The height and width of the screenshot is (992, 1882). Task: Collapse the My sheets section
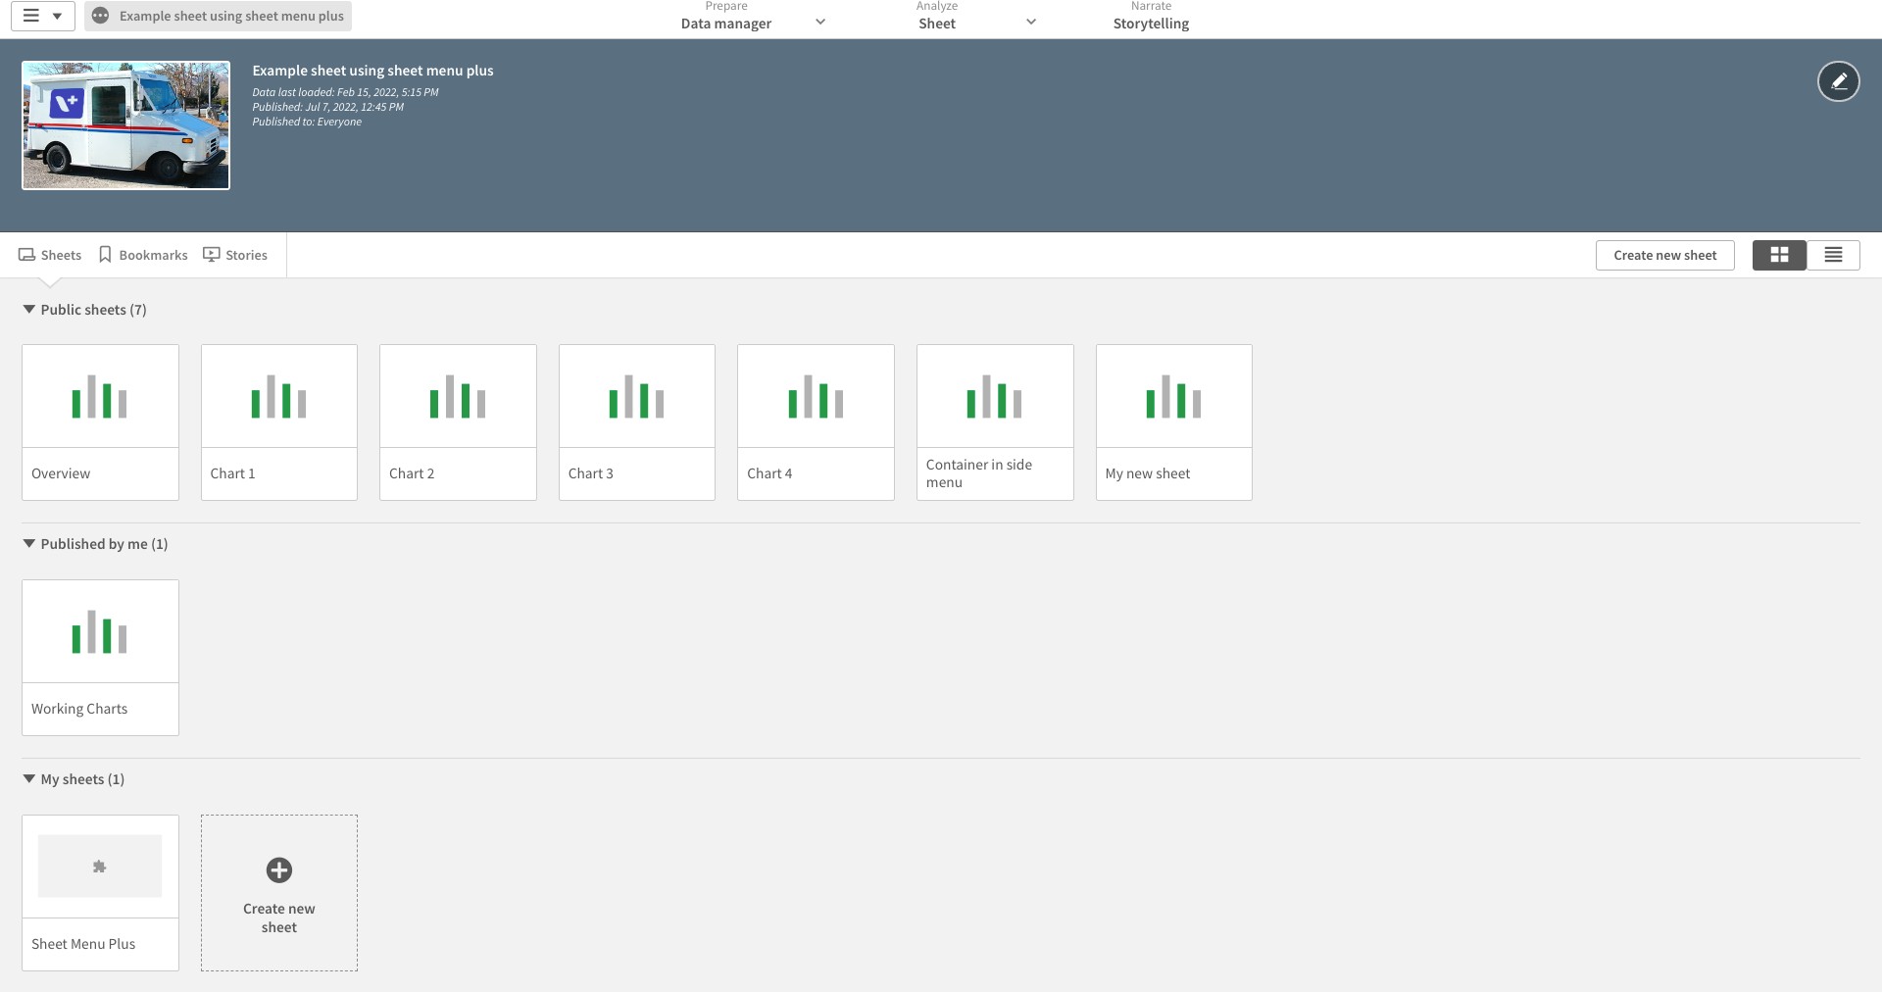click(29, 778)
